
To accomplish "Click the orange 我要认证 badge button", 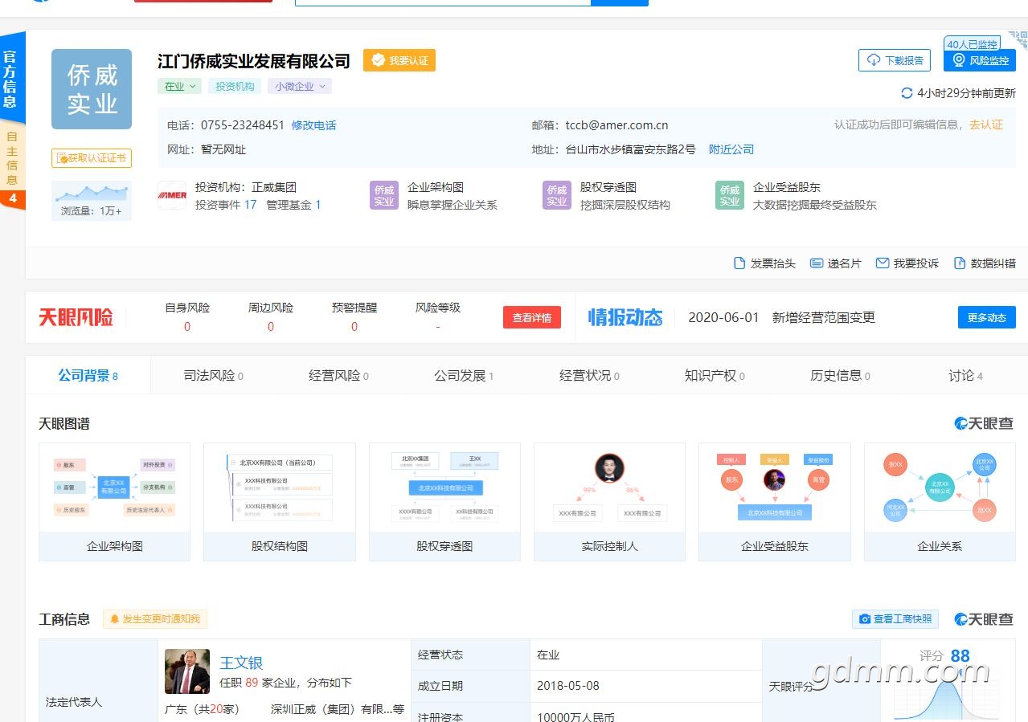I will pos(399,60).
